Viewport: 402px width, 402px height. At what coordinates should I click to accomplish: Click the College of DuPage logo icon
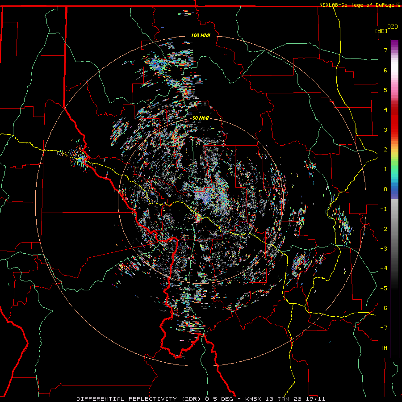point(398,4)
